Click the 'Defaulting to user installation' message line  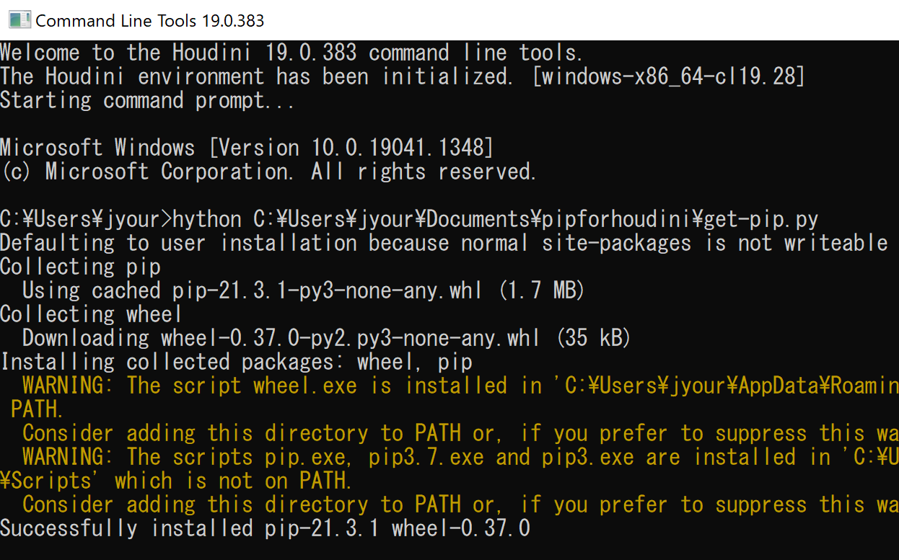[444, 243]
